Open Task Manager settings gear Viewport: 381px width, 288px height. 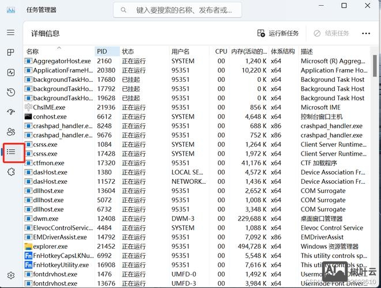pyautogui.click(x=11, y=275)
